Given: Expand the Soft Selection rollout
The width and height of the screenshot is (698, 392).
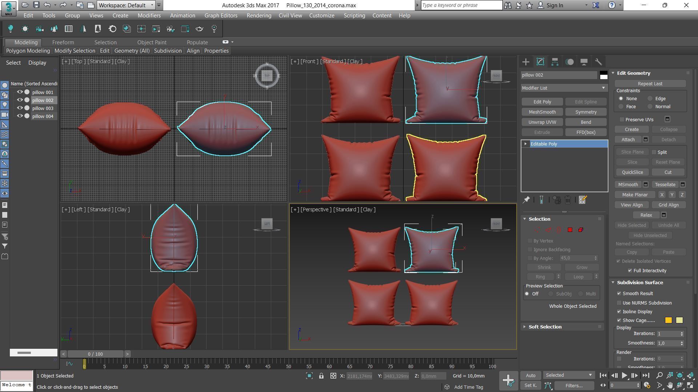Looking at the screenshot, I should pos(525,327).
